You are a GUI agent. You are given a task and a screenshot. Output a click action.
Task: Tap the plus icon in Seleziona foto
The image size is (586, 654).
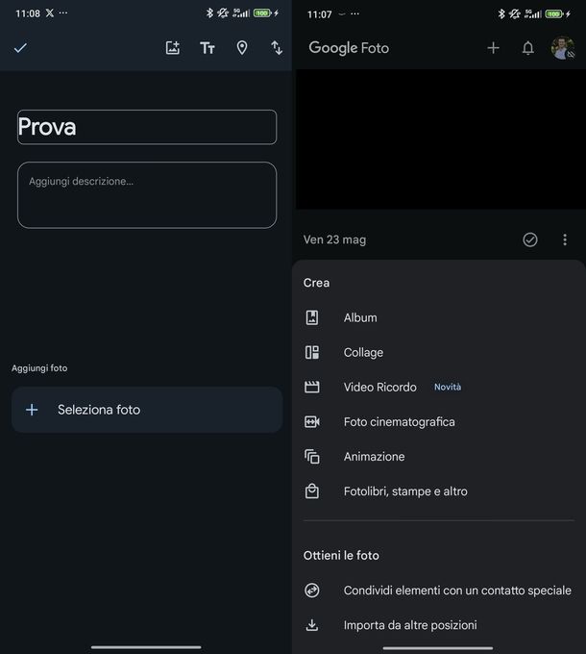[x=32, y=410]
